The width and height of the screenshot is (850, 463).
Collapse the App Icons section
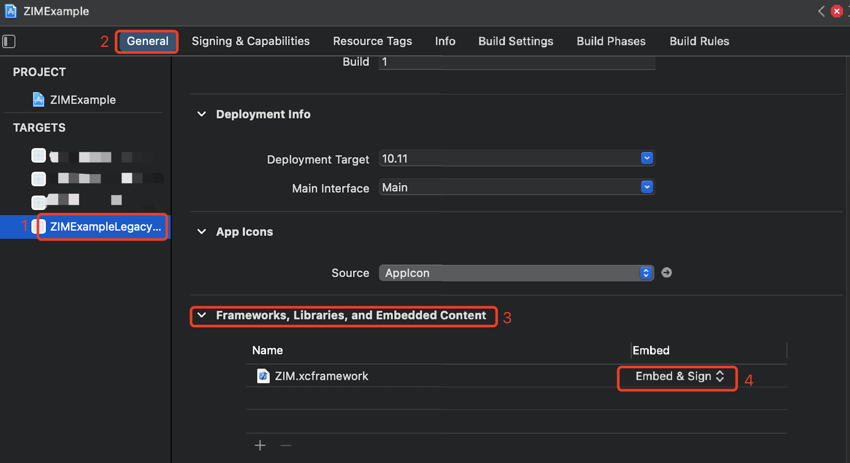202,231
